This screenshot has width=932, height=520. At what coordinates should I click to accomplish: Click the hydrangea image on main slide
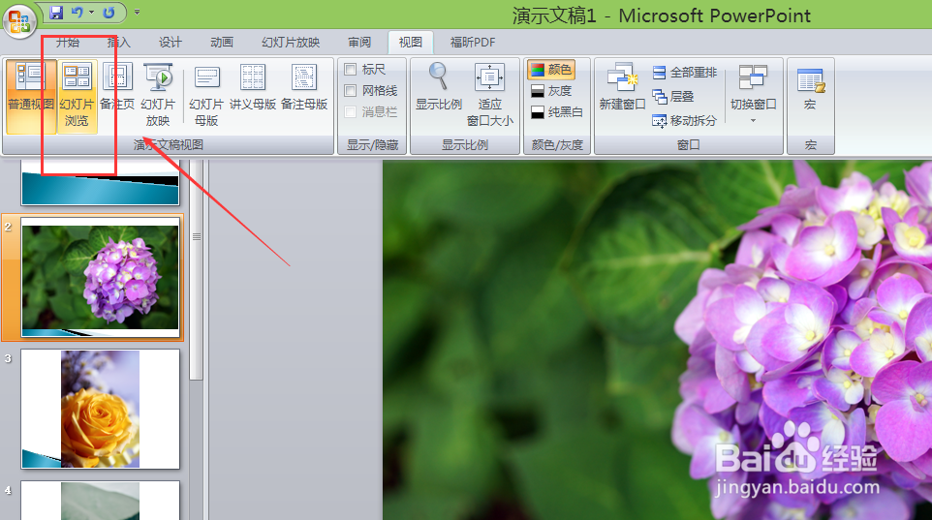657,340
